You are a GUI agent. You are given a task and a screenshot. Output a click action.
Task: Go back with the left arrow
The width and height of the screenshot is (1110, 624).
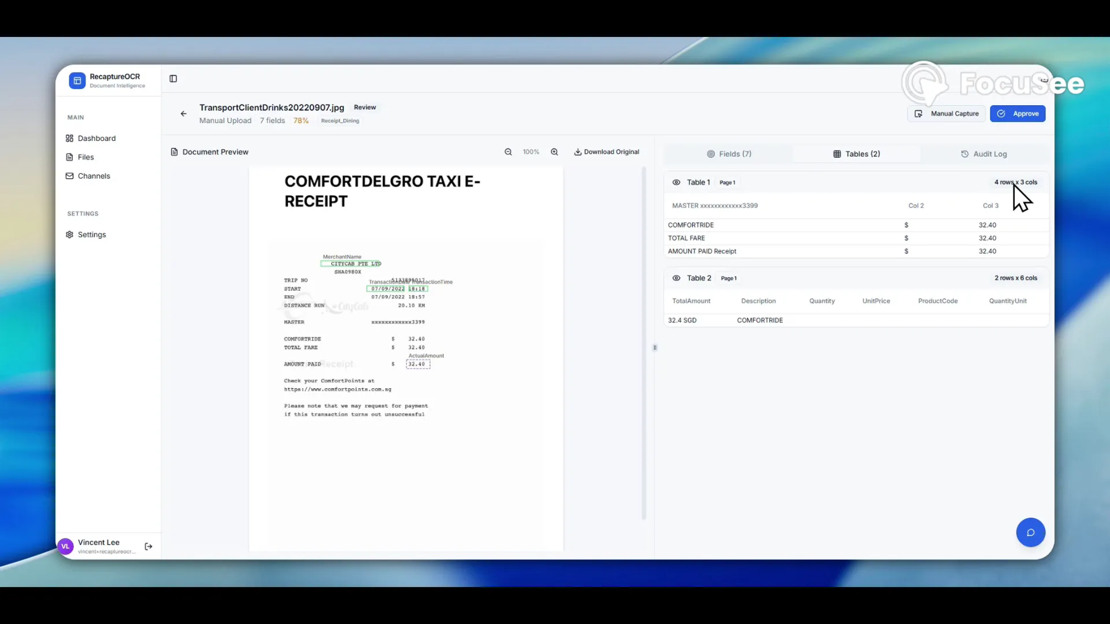[183, 114]
